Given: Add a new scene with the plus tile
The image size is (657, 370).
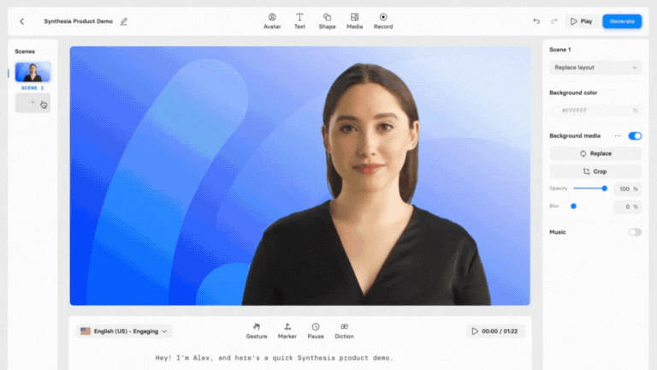Looking at the screenshot, I should [33, 103].
